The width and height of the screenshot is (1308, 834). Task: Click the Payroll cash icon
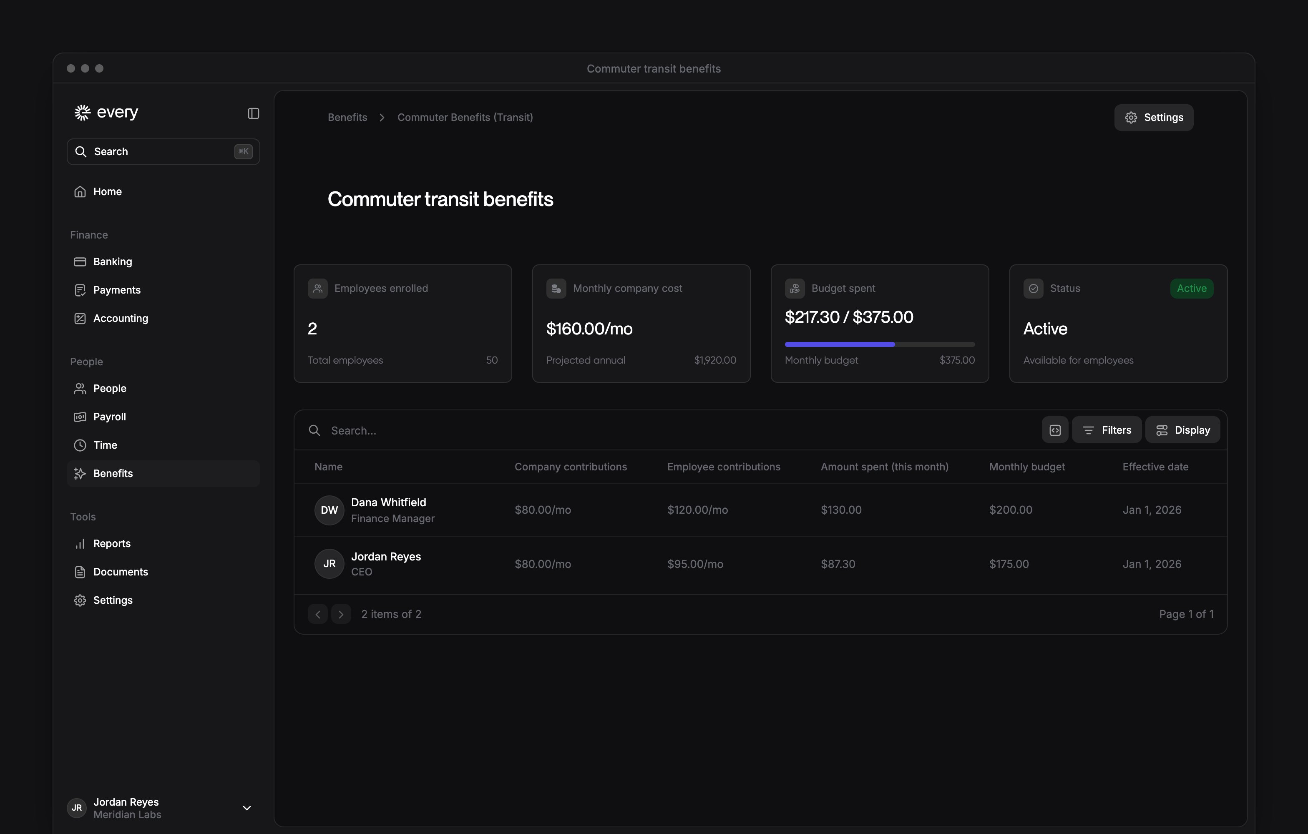(x=80, y=417)
